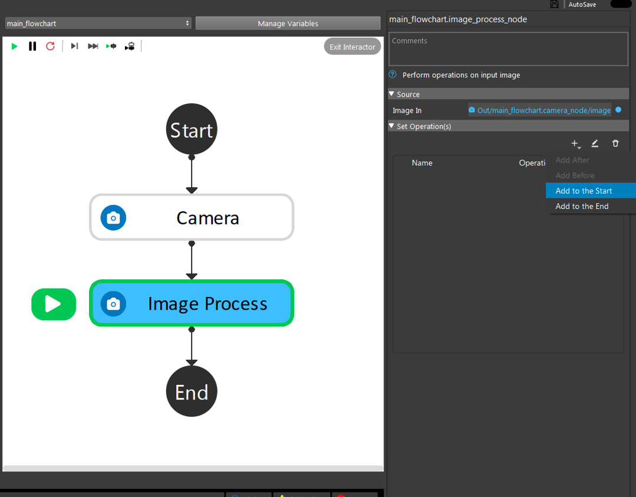Click disabled Add After entry
Image resolution: width=636 pixels, height=497 pixels.
591,160
